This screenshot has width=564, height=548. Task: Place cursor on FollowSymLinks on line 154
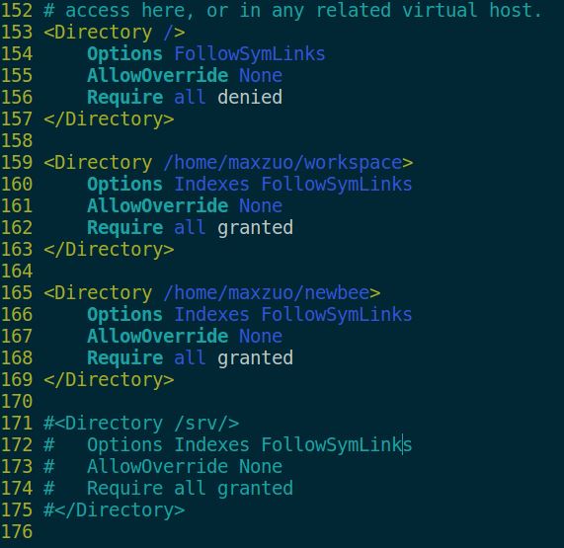point(250,54)
